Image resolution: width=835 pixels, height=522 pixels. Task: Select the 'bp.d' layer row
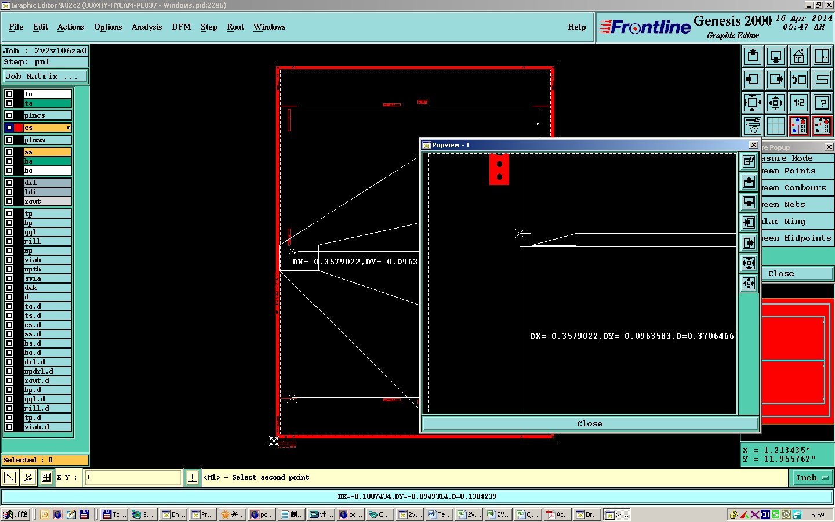pos(47,390)
